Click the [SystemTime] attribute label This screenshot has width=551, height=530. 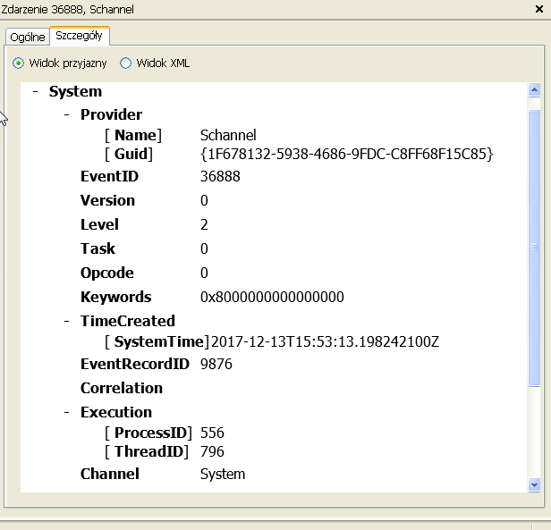pos(157,341)
